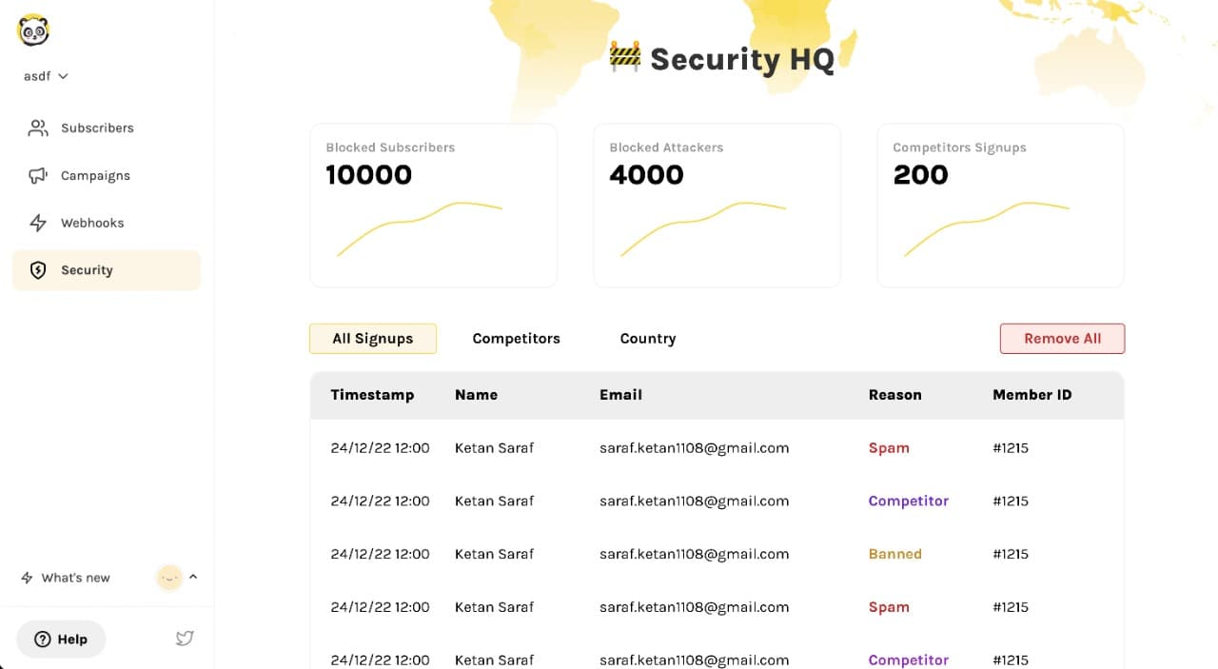
Task: Open the Blocked Subscribers stats card
Action: pyautogui.click(x=433, y=205)
